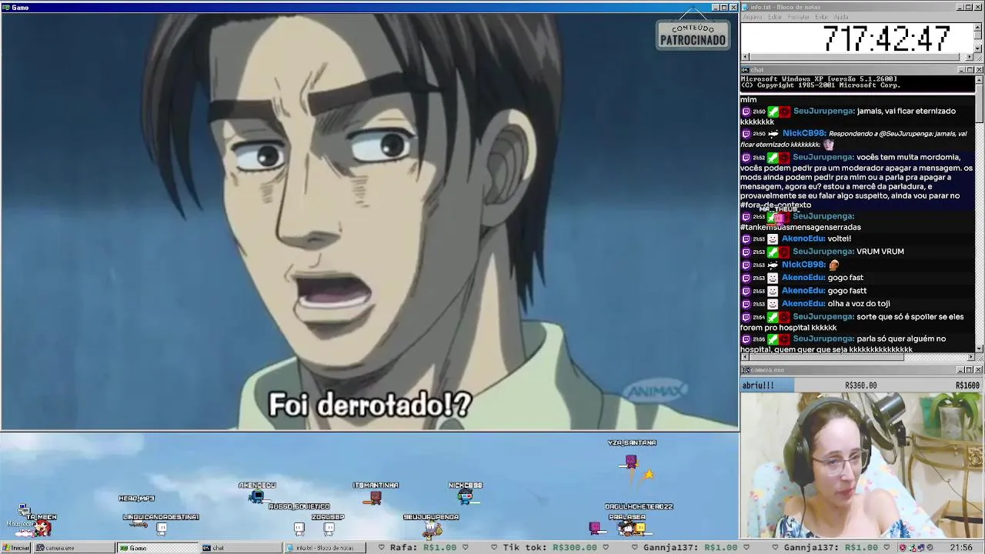Click the right arrow of notepad horizontal scrollbar

[970, 57]
